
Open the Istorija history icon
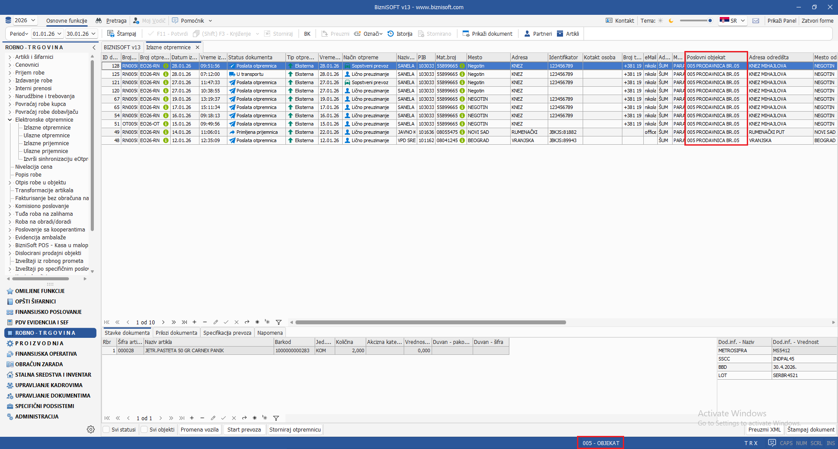point(391,34)
